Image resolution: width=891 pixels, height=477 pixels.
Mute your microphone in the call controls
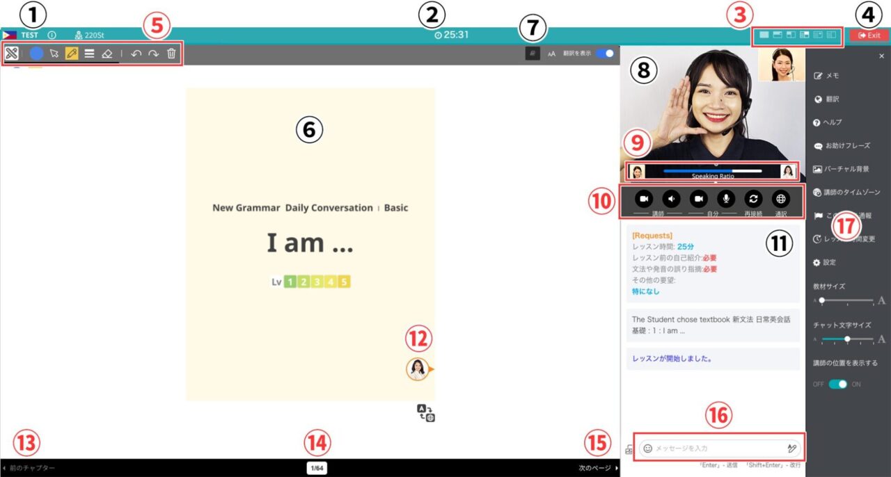click(726, 198)
